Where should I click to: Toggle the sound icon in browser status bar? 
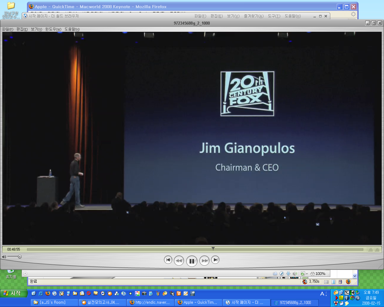[295, 273]
